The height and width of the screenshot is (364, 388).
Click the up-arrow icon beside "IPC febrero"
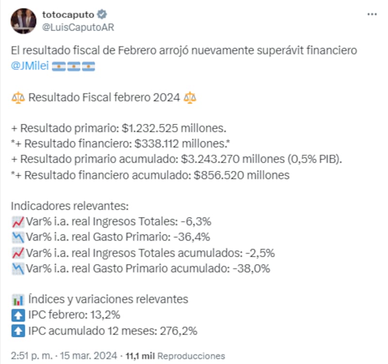17,315
